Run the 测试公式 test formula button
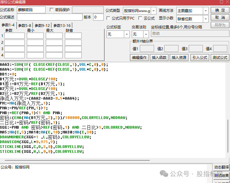 (220, 57)
